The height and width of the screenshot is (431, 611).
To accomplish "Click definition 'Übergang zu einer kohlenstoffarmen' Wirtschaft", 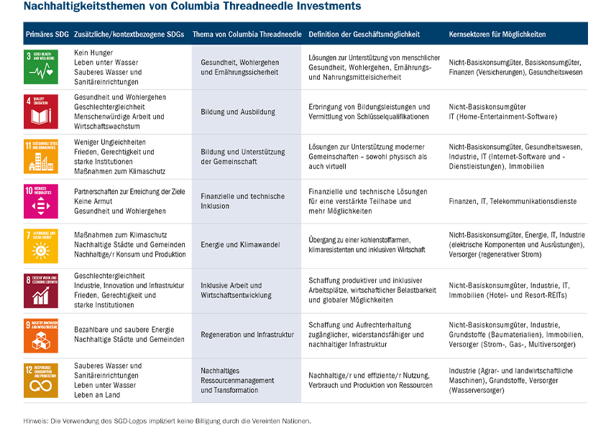I will coord(367,244).
